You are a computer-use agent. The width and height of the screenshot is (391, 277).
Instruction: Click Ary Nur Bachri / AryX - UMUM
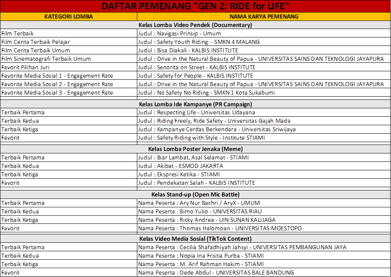tap(264, 203)
